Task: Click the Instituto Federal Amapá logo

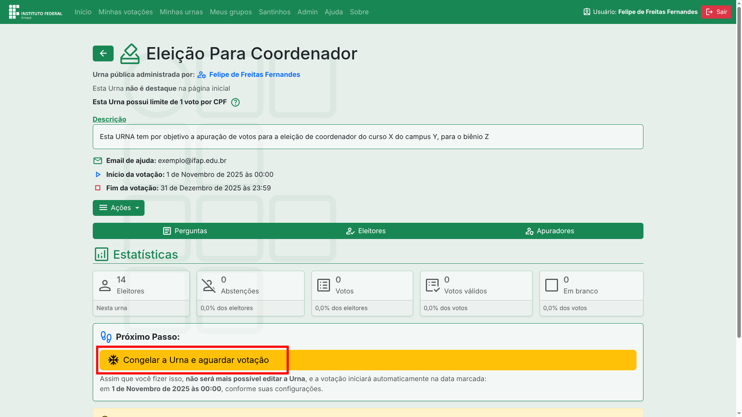Action: point(35,12)
